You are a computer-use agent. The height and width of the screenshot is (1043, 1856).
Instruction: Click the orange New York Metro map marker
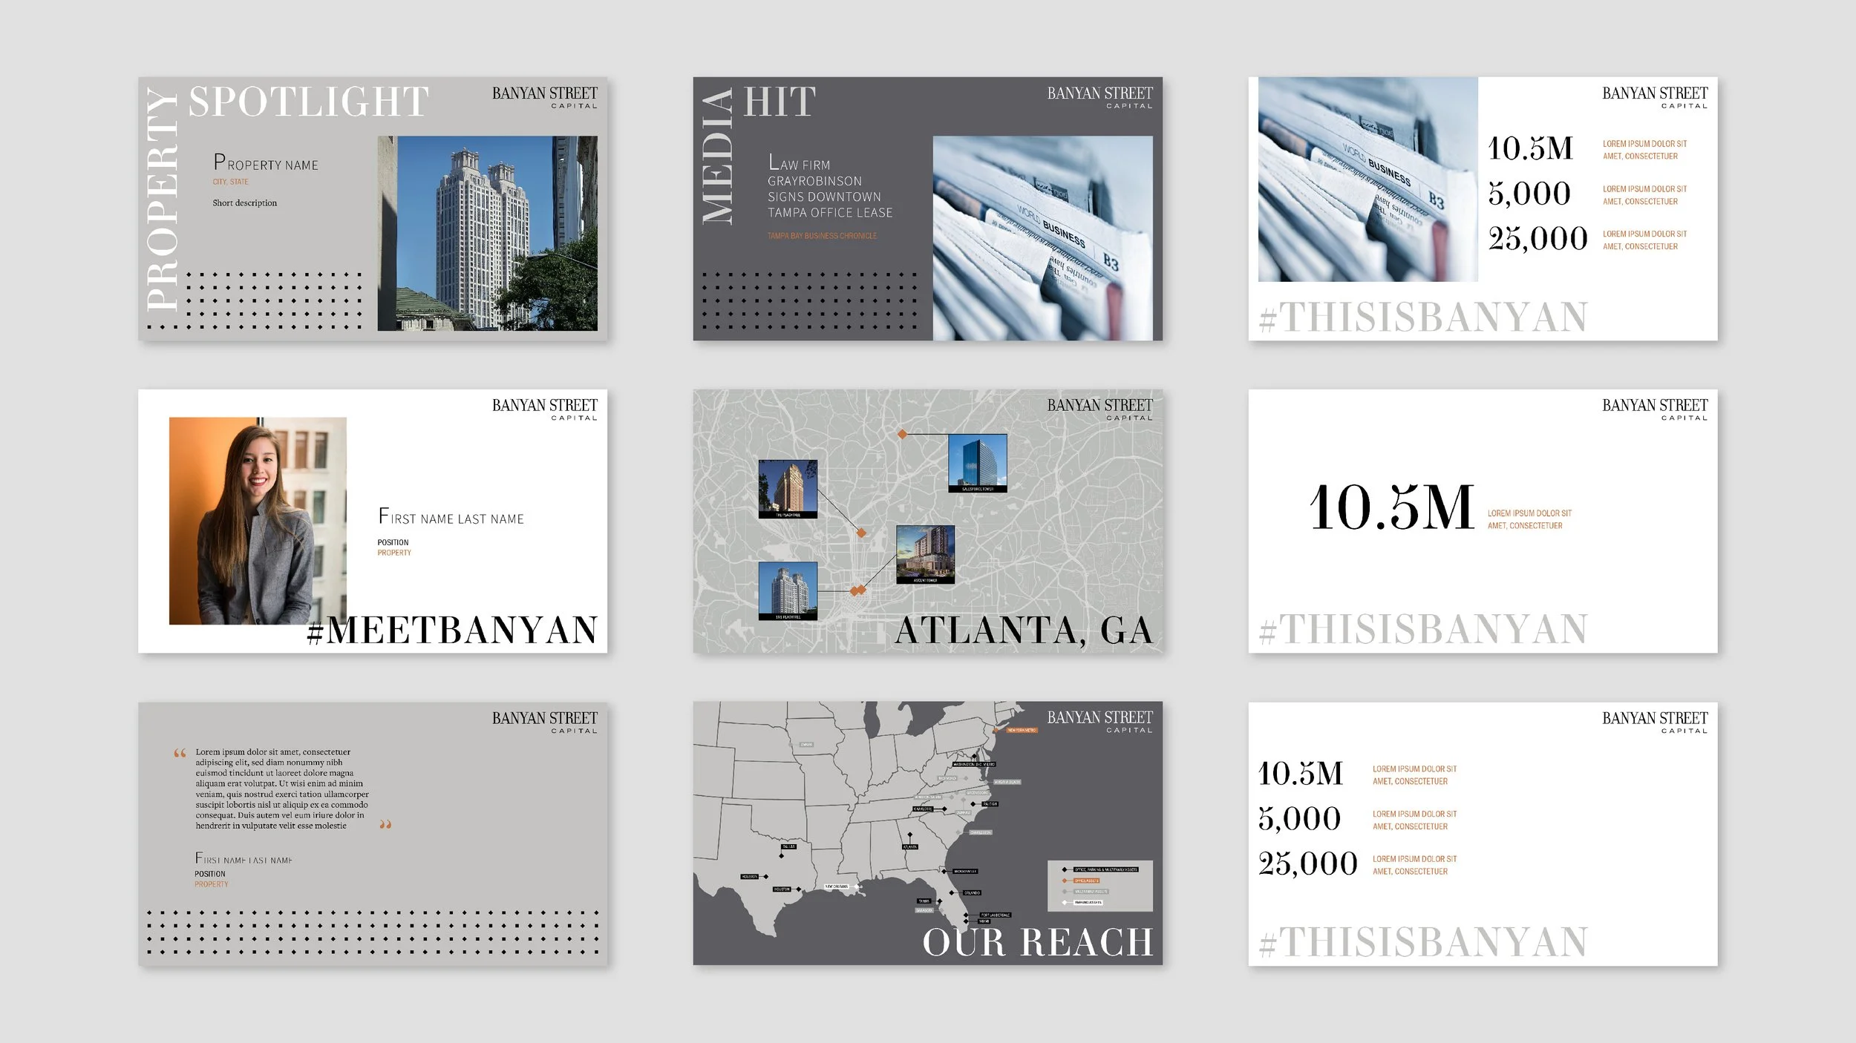pos(996,731)
